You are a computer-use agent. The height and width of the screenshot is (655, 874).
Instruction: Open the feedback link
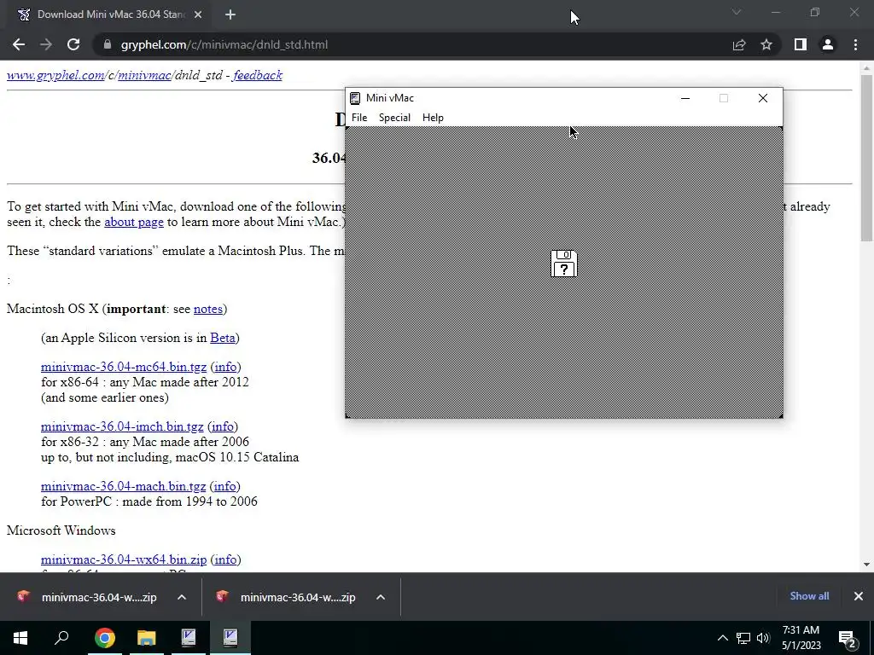258,75
